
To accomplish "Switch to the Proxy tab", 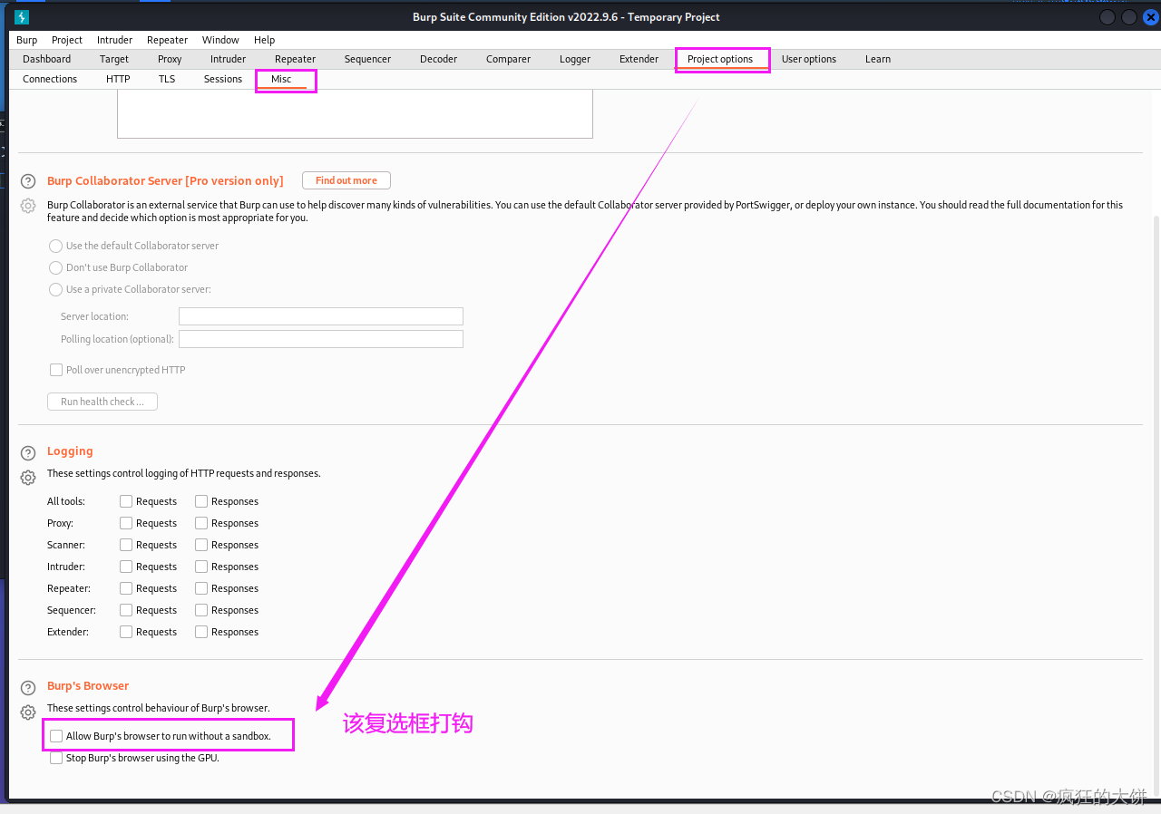I will pyautogui.click(x=170, y=59).
